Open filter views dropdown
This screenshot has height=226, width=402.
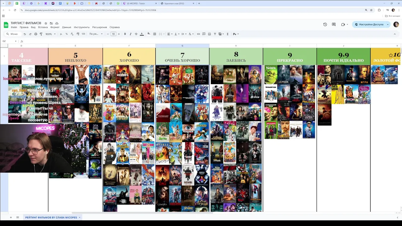click(221, 34)
